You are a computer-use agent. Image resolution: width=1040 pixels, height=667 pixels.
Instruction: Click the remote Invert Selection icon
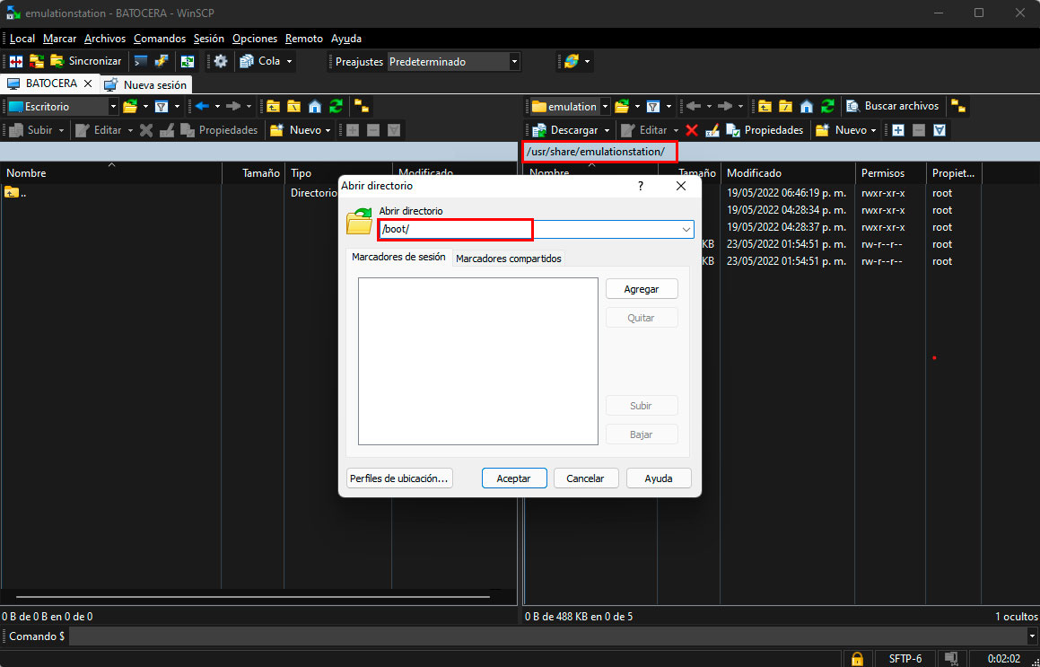(x=939, y=130)
